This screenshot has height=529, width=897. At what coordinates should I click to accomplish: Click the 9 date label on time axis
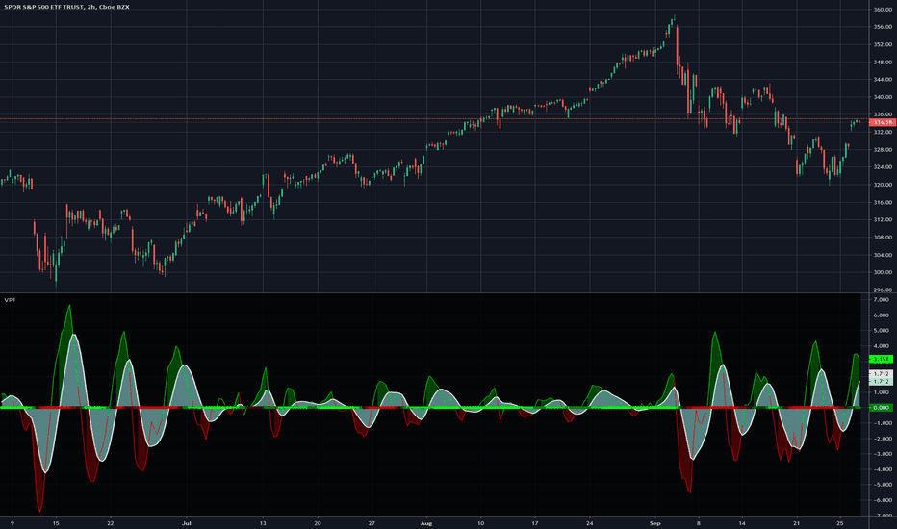coord(13,523)
